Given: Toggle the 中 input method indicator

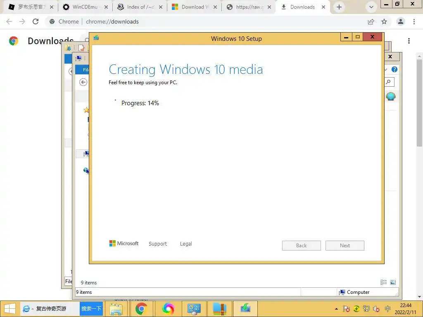Looking at the screenshot, I should point(387,309).
